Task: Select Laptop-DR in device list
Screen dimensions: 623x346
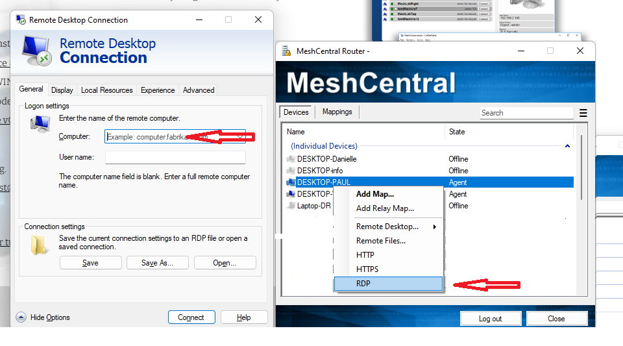Action: 314,206
